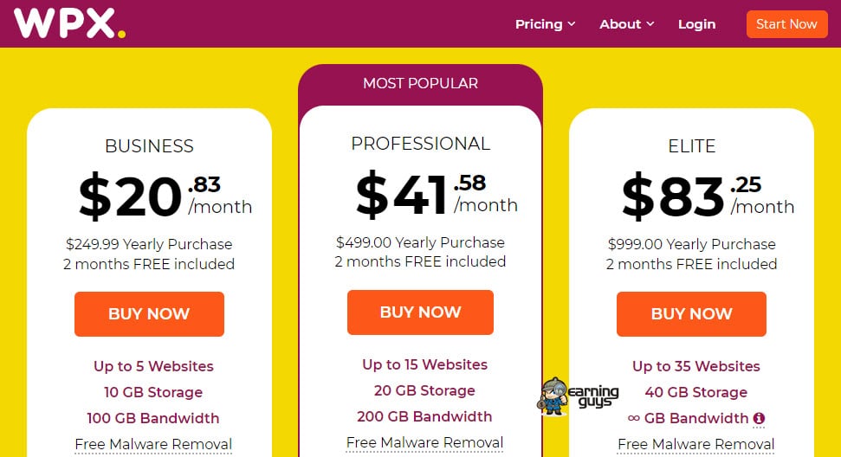841x457 pixels.
Task: Expand the Pricing dropdown chevron
Action: point(572,24)
